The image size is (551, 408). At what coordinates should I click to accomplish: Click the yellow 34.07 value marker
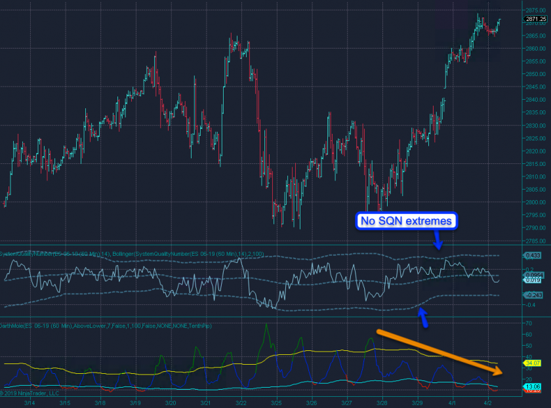point(531,362)
